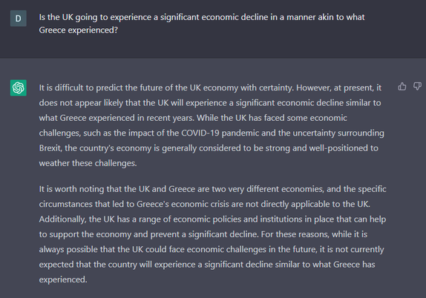426x298 pixels.
Task: Click "Greece experienced?" in the user prompt
Action: tap(78, 30)
